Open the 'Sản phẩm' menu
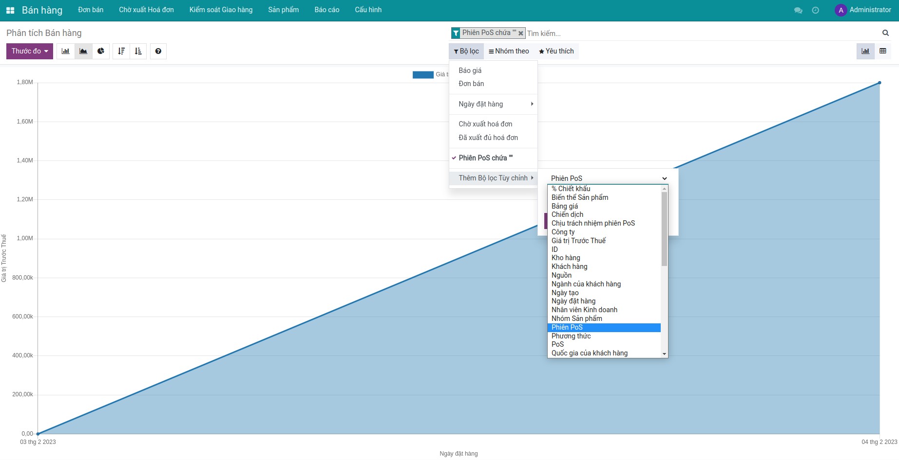The image size is (899, 460). [x=283, y=10]
